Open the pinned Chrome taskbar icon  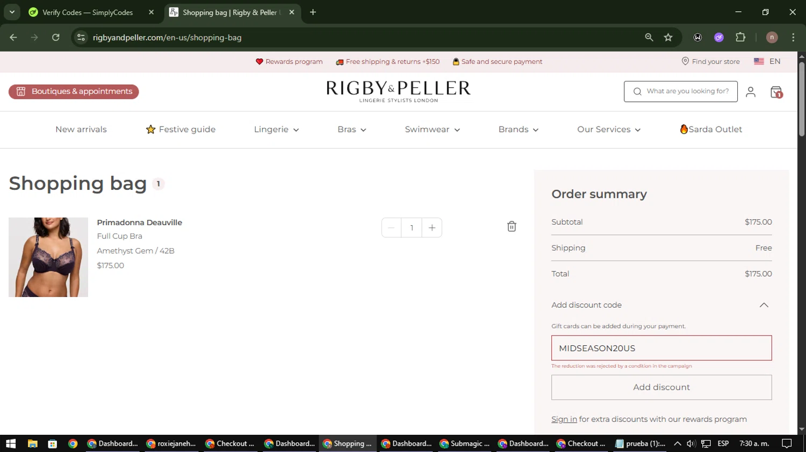pyautogui.click(x=73, y=443)
